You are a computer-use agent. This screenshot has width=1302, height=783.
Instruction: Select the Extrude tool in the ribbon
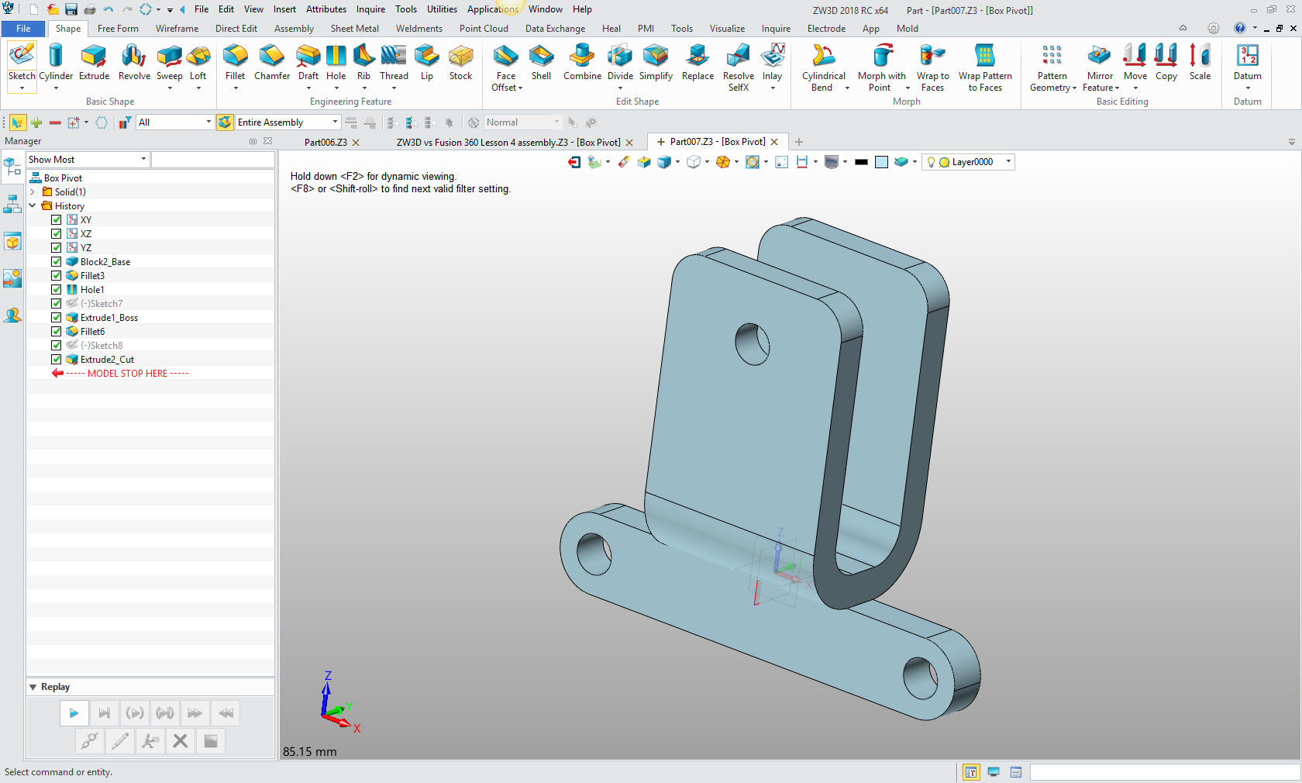94,63
